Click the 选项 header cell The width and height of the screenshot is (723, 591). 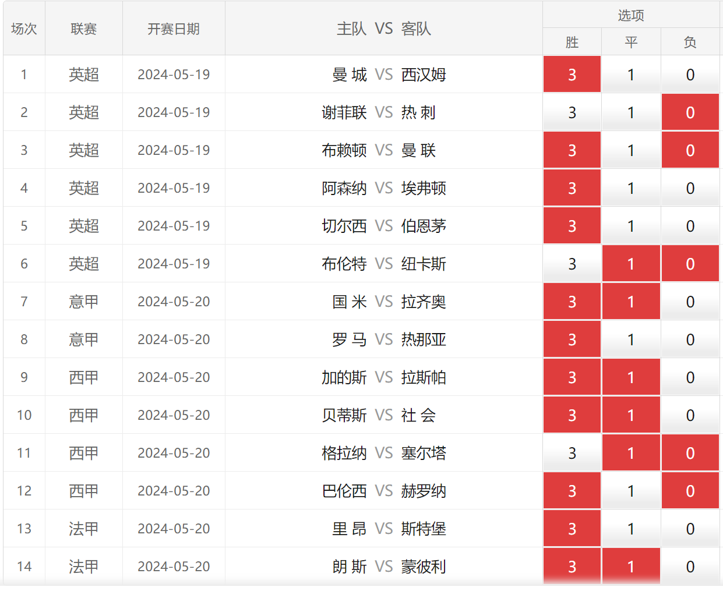(x=631, y=15)
